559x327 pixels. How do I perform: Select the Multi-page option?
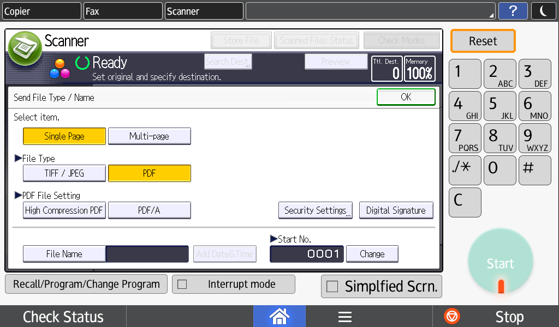(149, 136)
